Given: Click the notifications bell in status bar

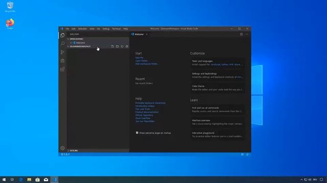Looking at the screenshot, I should click(247, 155).
